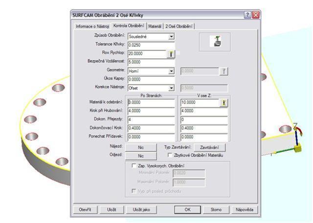
Task: Click the Uložit jako button
Action: pyautogui.click(x=141, y=210)
